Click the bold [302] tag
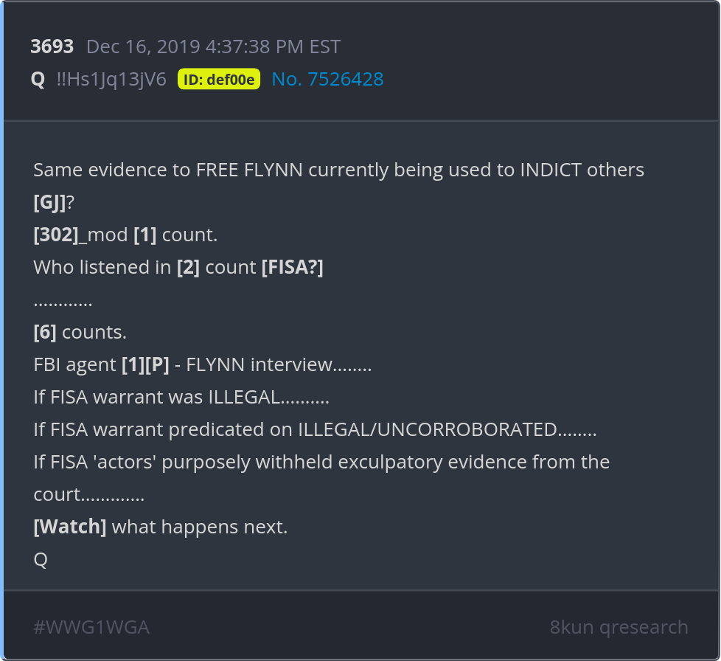The width and height of the screenshot is (721, 661). point(56,235)
